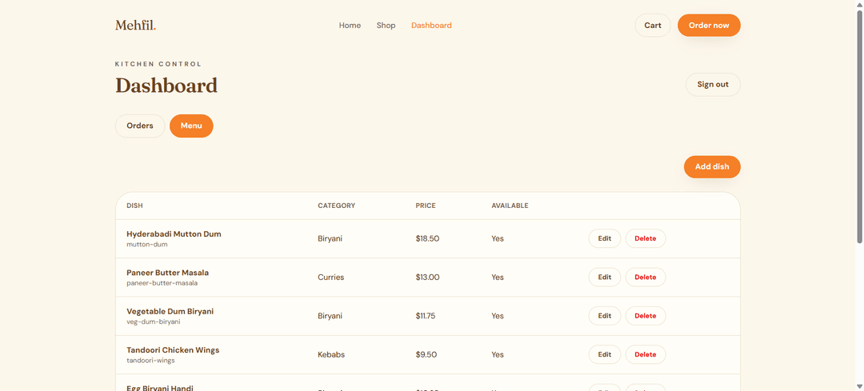
Task: Delete Tandoori Chicken Wings dish
Action: [646, 354]
